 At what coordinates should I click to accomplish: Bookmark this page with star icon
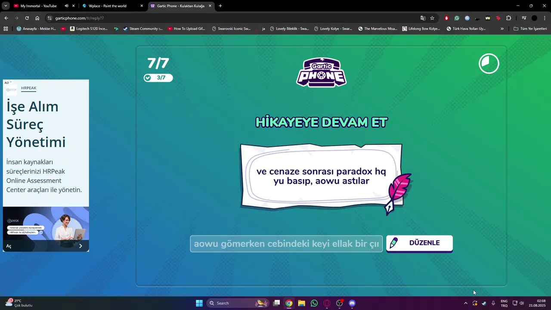point(432,18)
